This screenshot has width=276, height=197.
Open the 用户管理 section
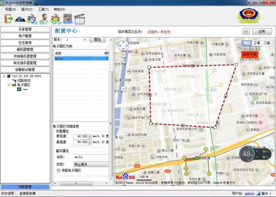tap(25, 36)
